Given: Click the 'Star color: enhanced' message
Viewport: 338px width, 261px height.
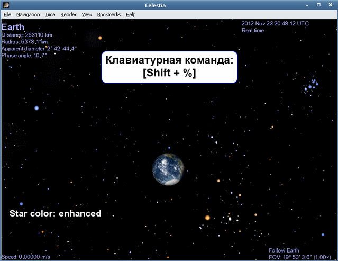Looking at the screenshot, I should [55, 214].
